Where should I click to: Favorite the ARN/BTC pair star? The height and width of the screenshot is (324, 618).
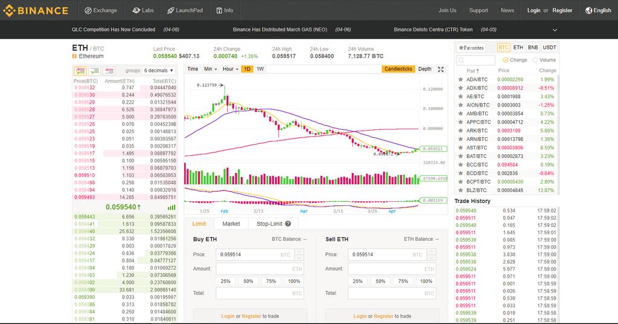coord(460,139)
